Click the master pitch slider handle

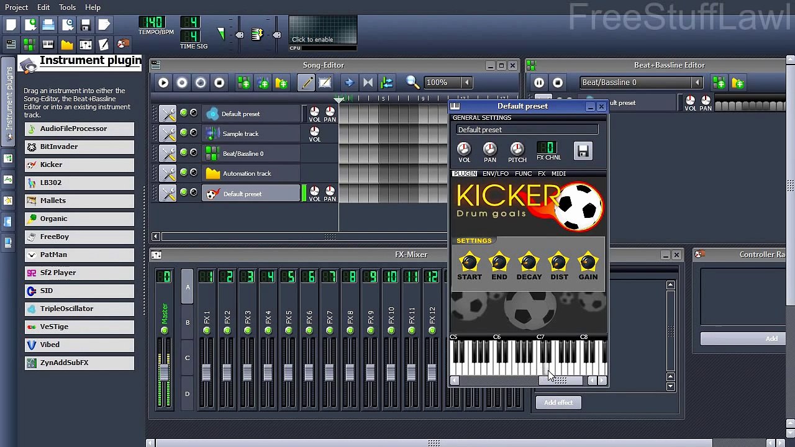pyautogui.click(x=276, y=35)
